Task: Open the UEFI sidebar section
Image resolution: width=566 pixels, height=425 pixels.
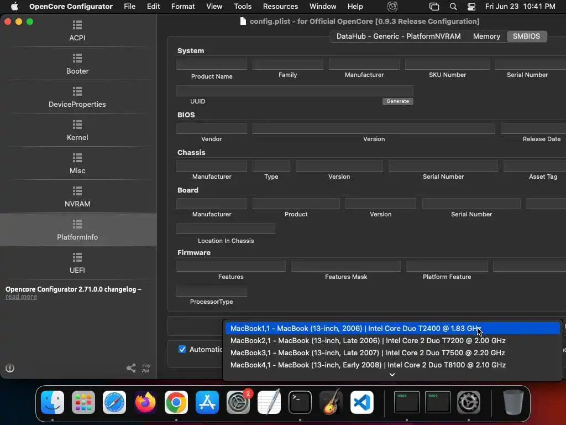Action: 77,263
